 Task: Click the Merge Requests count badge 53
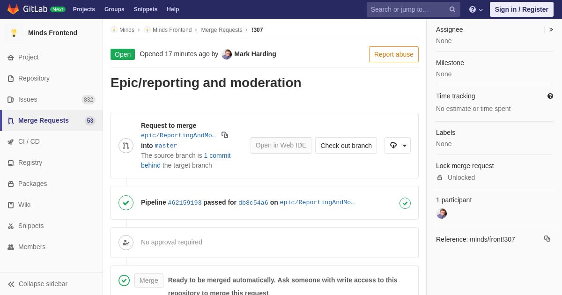tap(90, 121)
